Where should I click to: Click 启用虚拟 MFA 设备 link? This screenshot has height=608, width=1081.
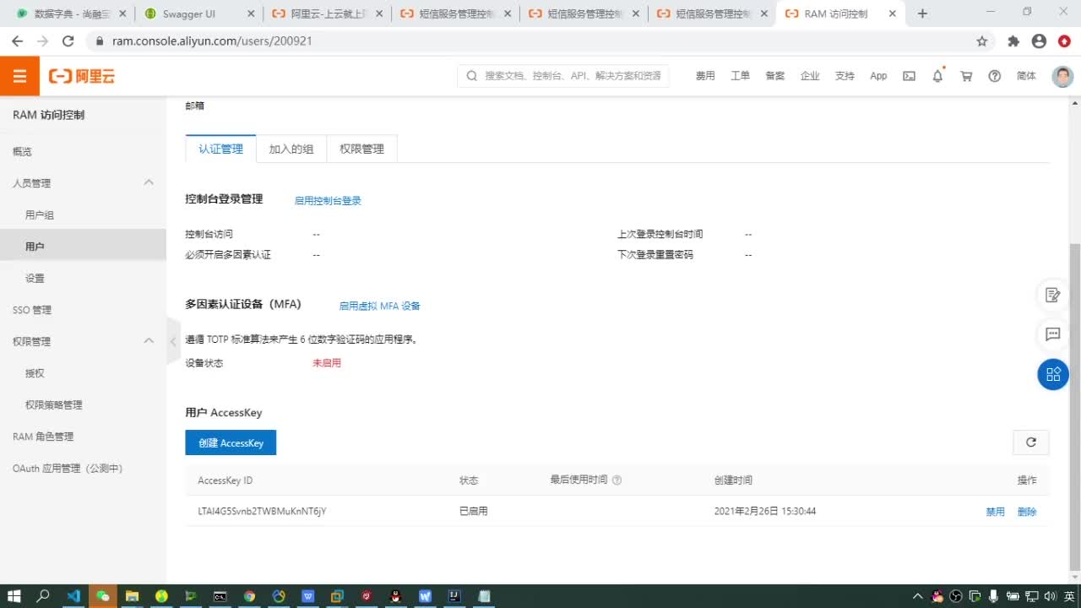[379, 306]
